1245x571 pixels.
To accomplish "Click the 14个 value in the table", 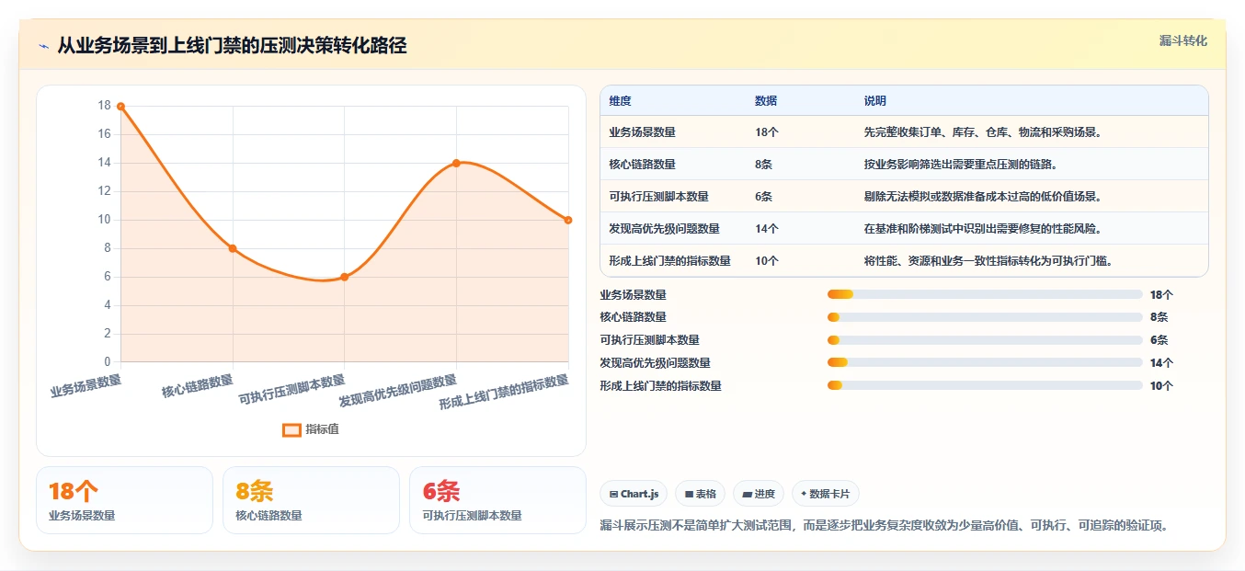I will tap(767, 229).
